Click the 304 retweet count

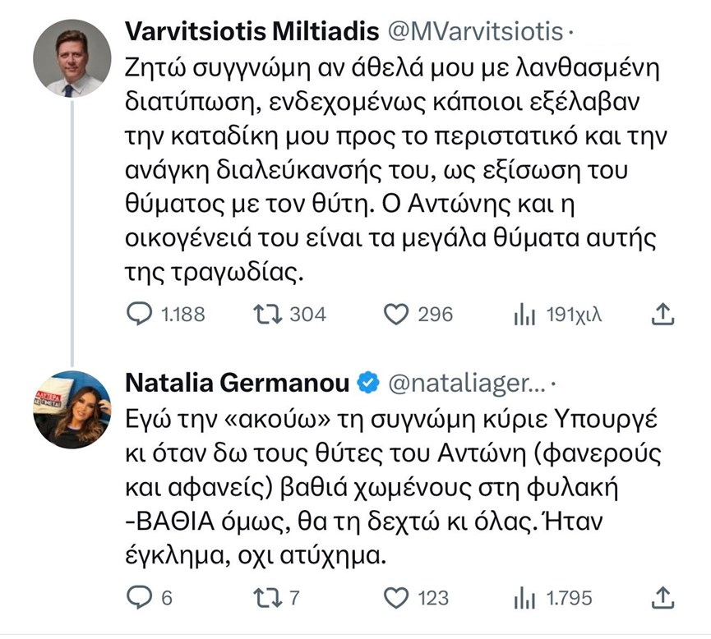(x=308, y=314)
